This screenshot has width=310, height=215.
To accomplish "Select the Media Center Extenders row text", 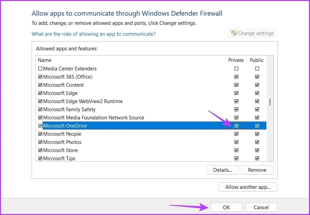I will click(x=70, y=69).
